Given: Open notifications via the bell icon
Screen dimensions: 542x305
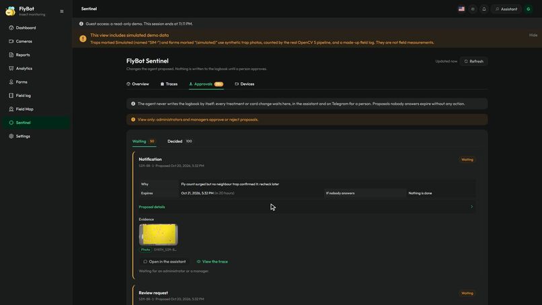Looking at the screenshot, I should coord(484,9).
